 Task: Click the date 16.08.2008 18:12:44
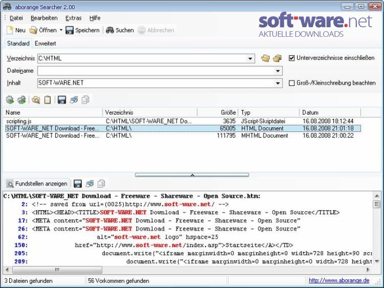[x=328, y=121]
